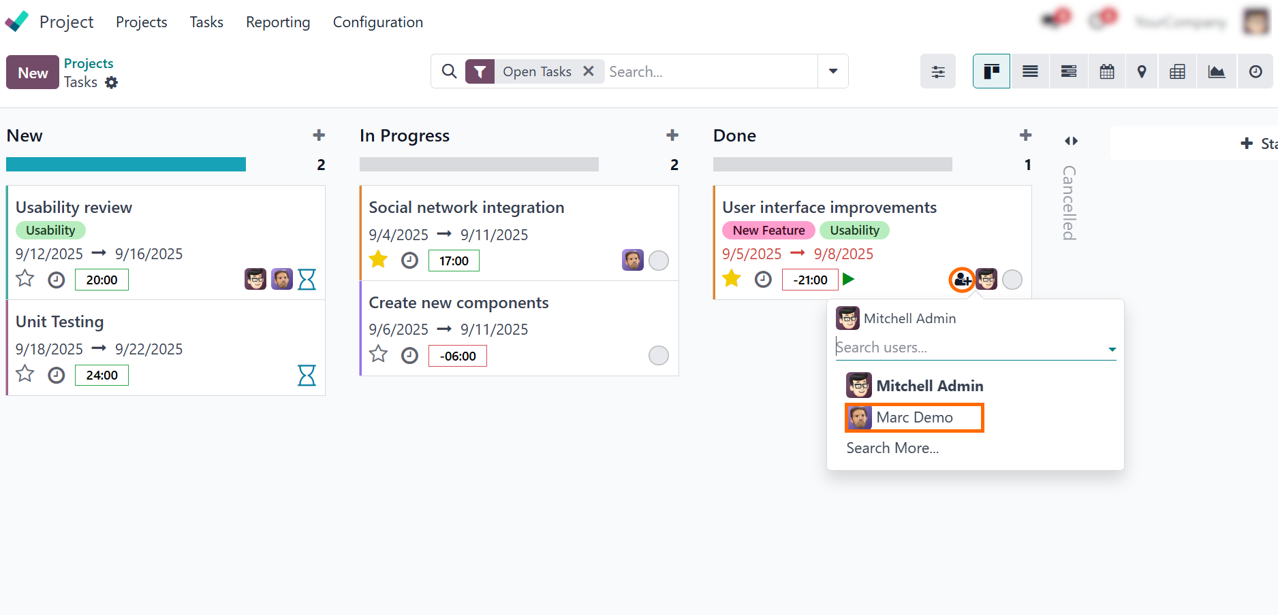This screenshot has width=1278, height=615.
Task: Switch to the Graph view
Action: (x=1217, y=71)
